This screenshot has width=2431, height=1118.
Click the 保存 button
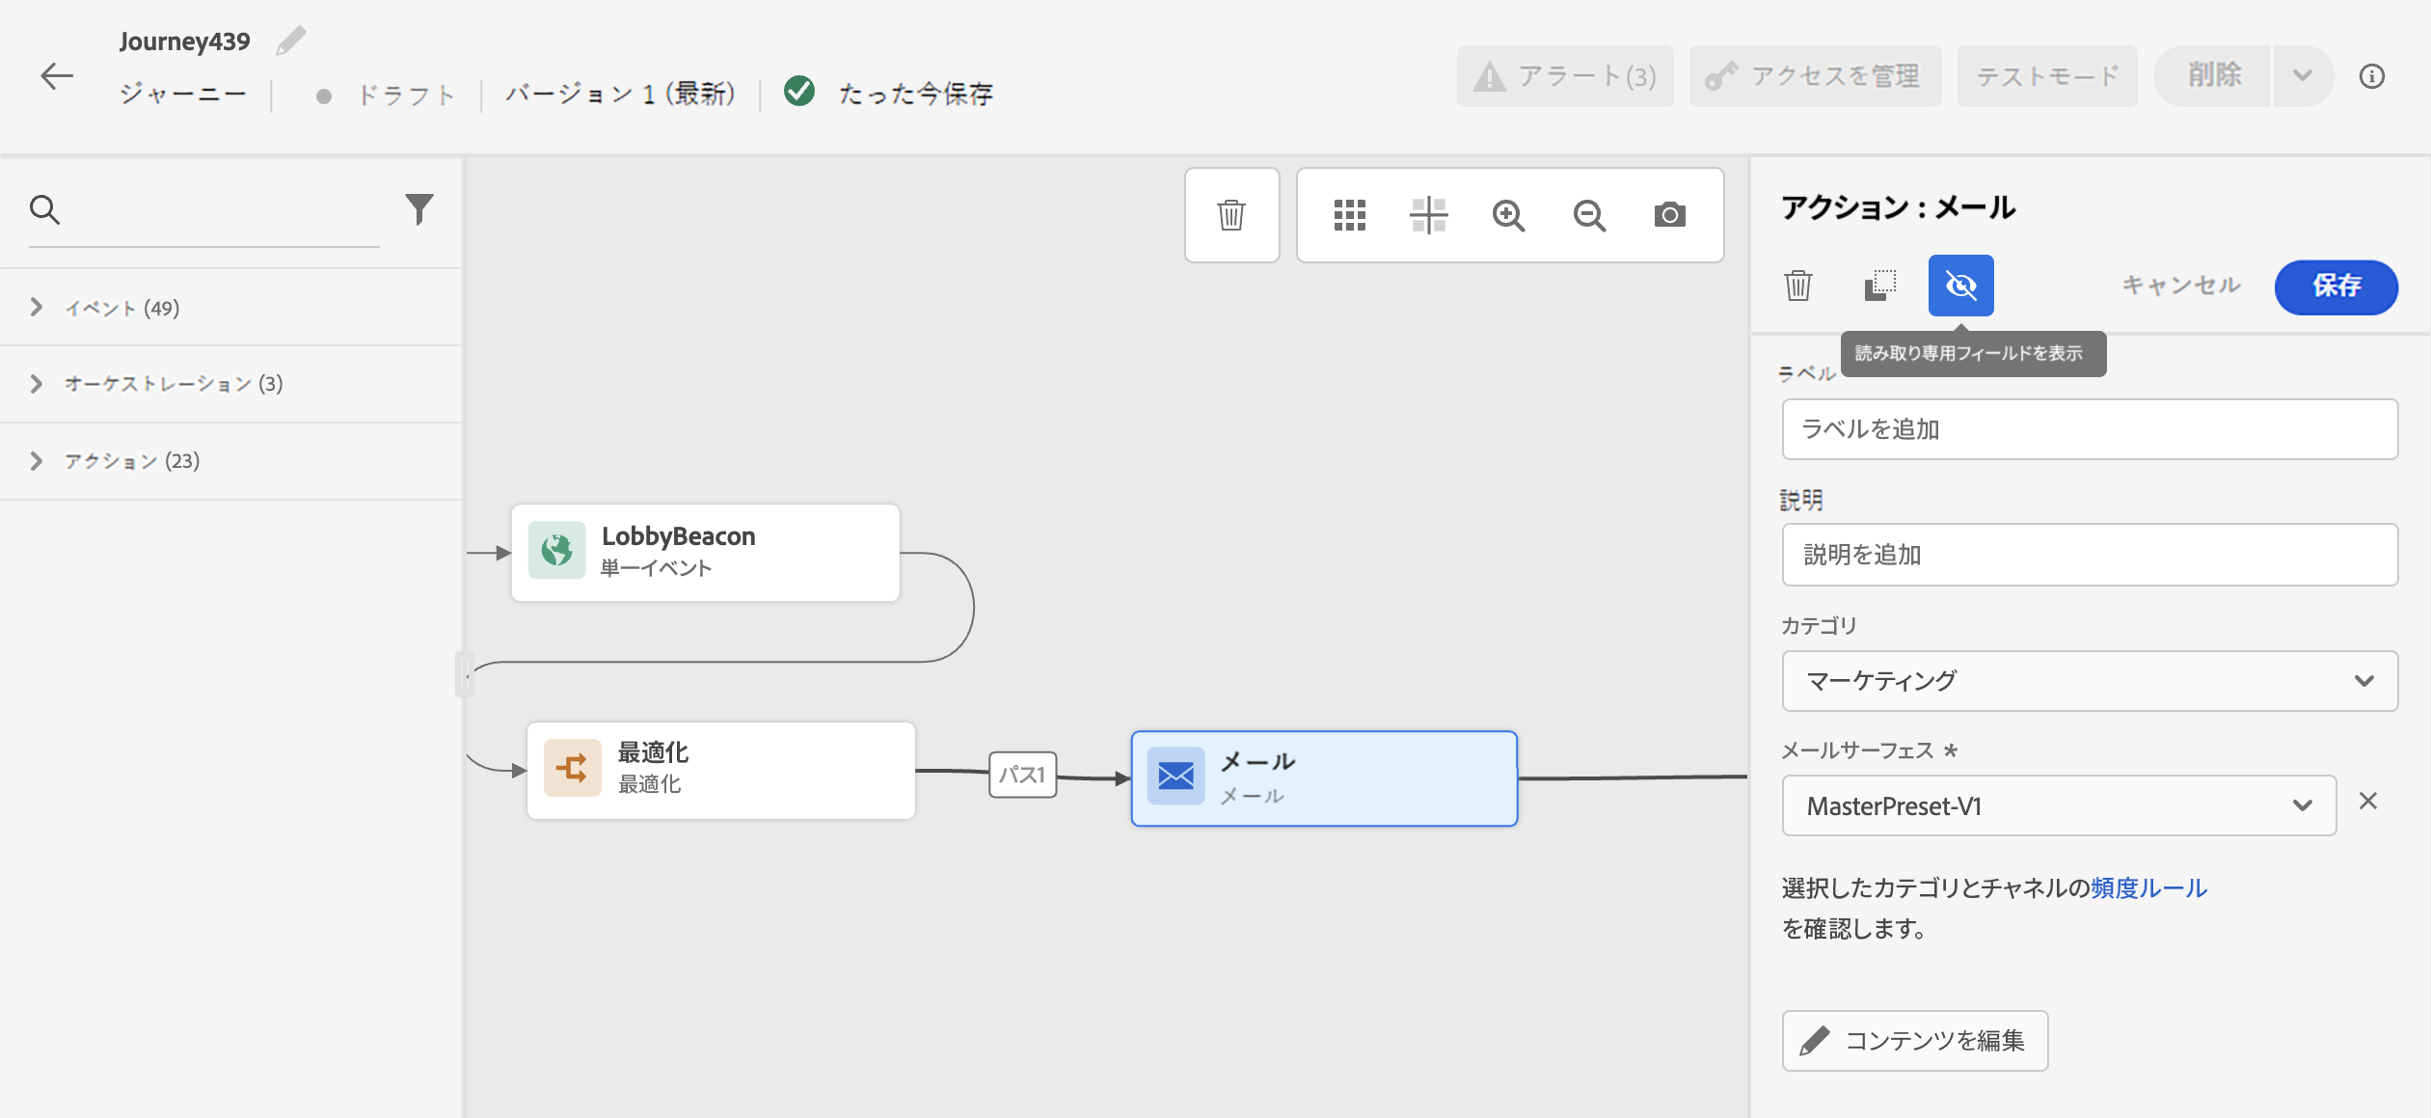pyautogui.click(x=2336, y=286)
